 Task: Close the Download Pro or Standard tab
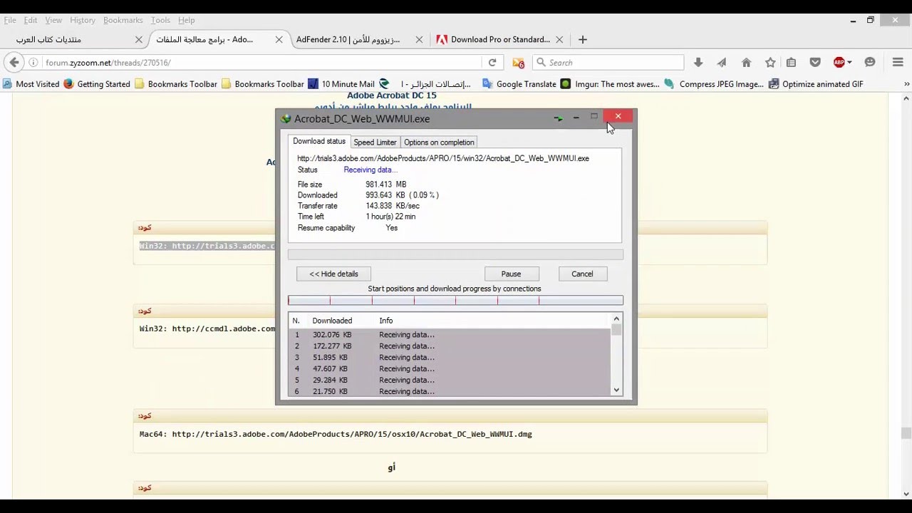coord(559,40)
